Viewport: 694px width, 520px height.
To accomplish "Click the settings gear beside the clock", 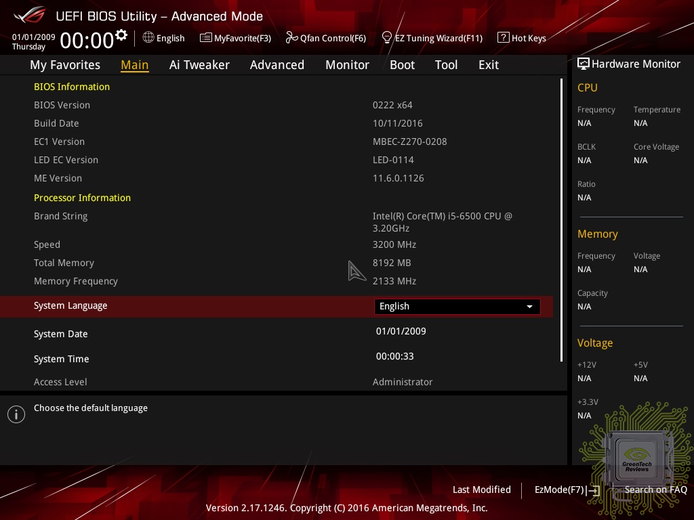I will coord(121,35).
